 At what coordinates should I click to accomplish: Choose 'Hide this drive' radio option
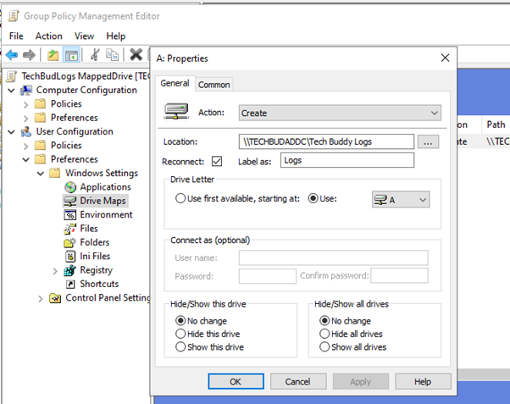(x=180, y=335)
